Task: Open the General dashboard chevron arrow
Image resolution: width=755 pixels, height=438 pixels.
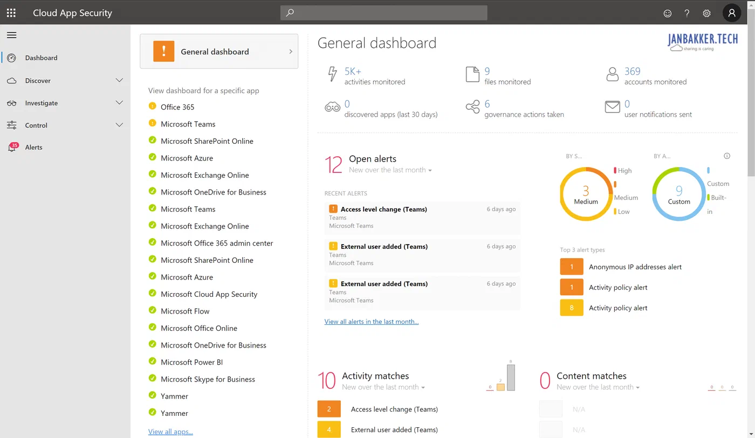Action: coord(291,51)
